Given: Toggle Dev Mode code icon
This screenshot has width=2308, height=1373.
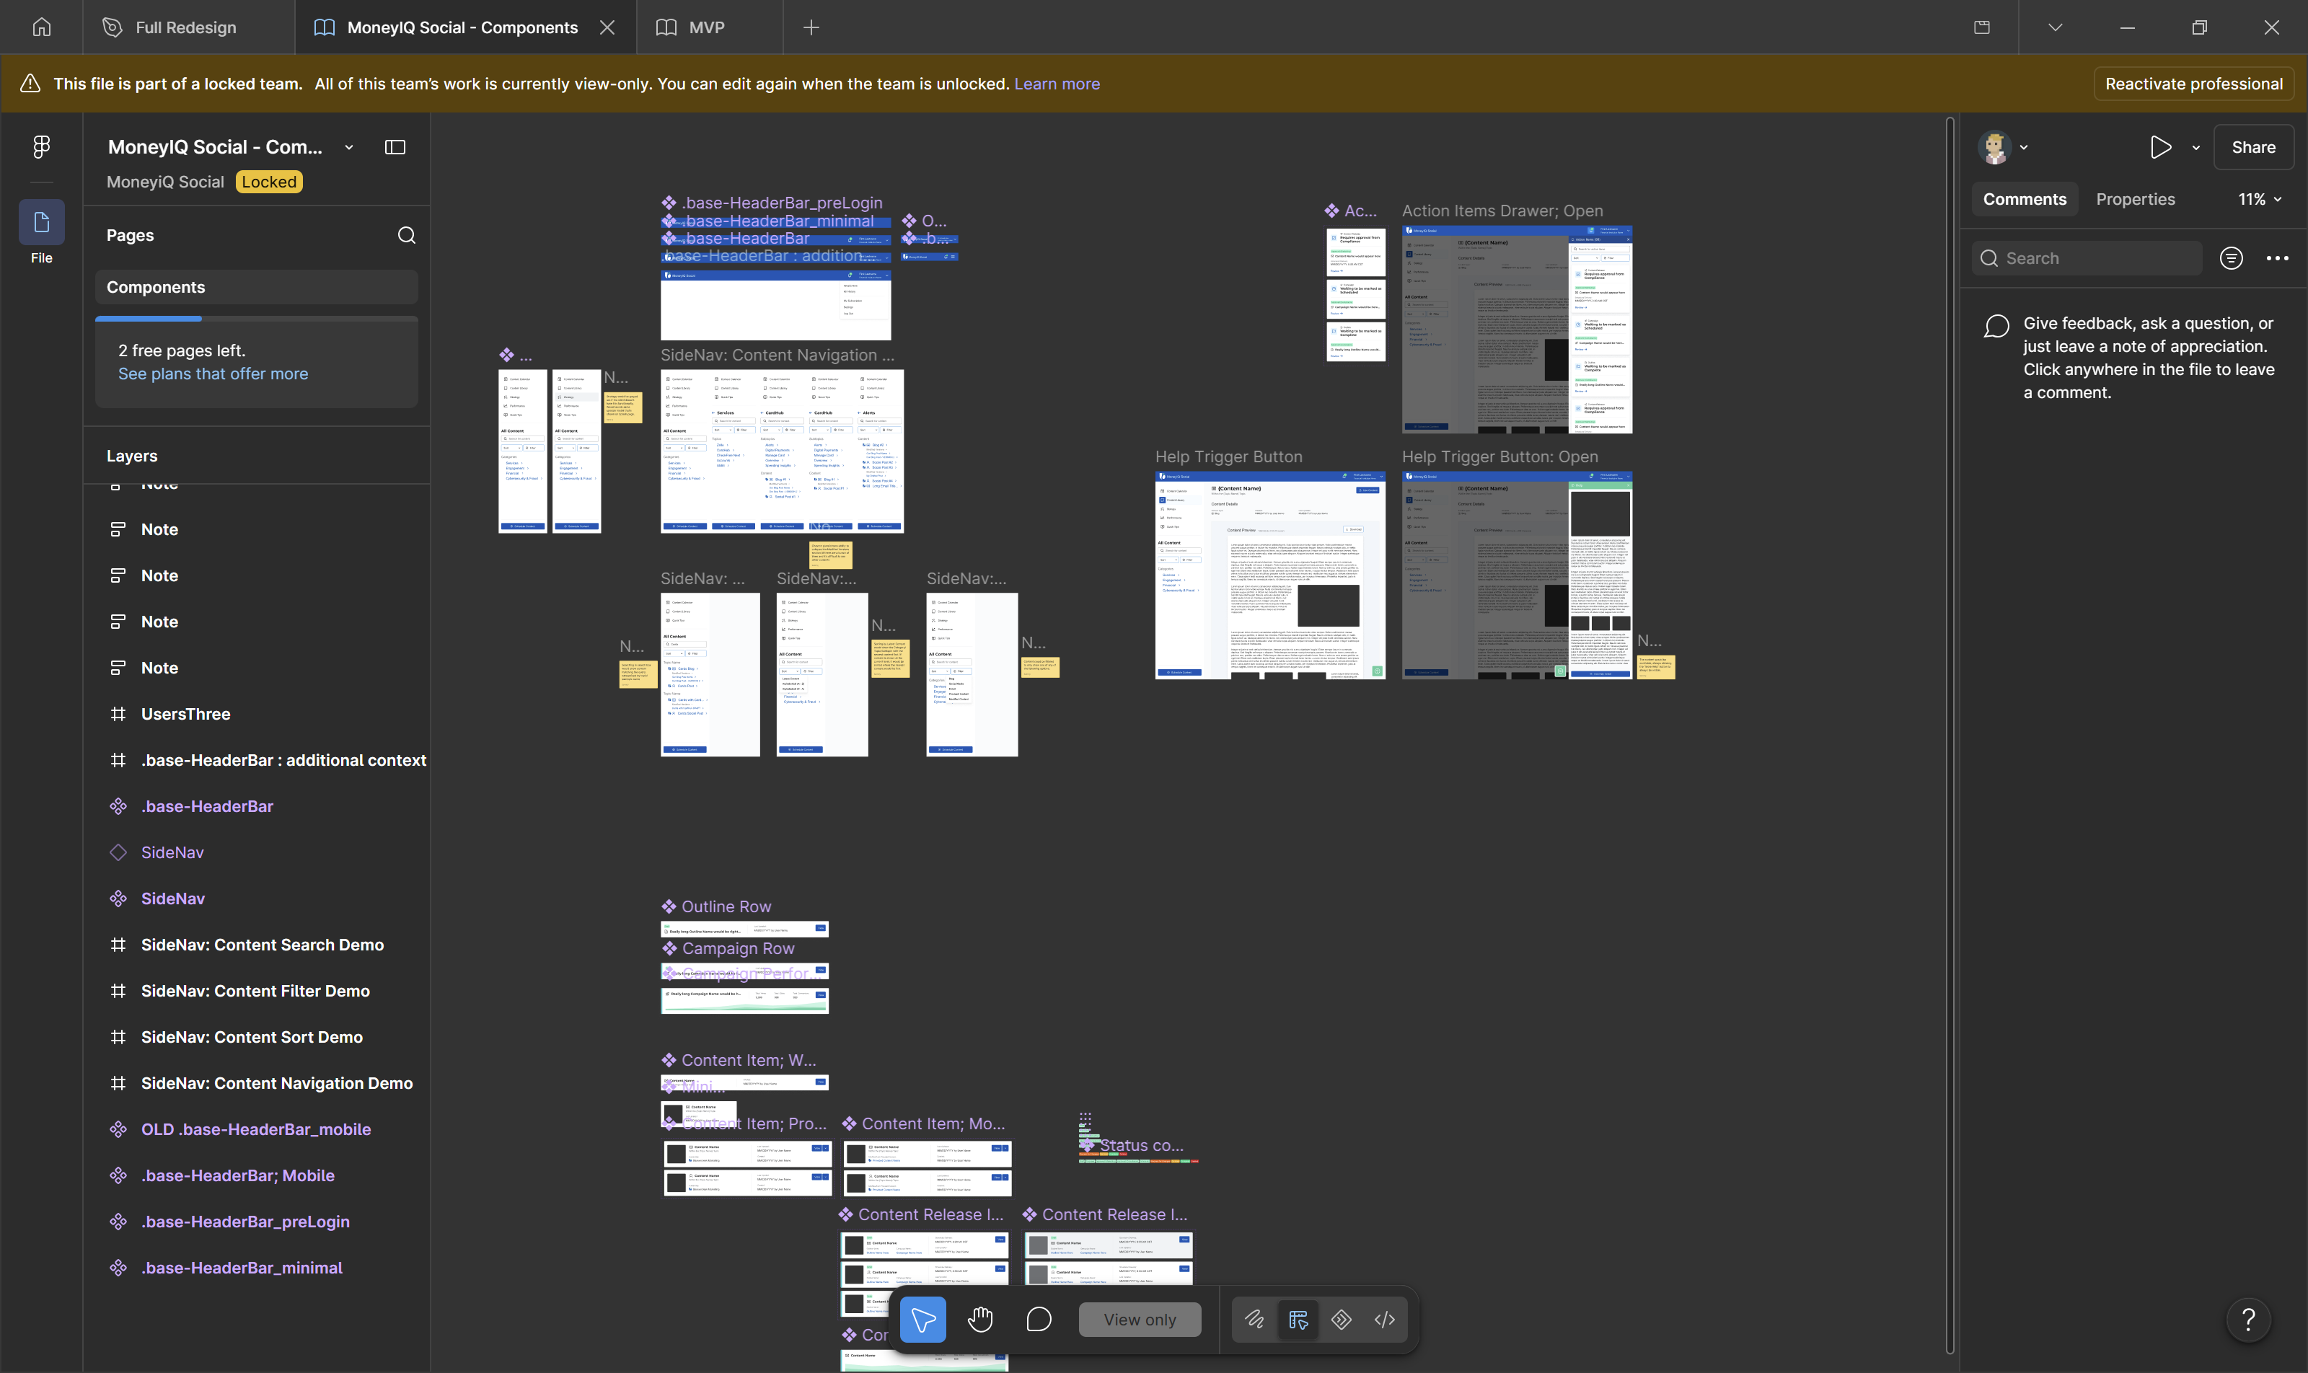Looking at the screenshot, I should 1384,1320.
